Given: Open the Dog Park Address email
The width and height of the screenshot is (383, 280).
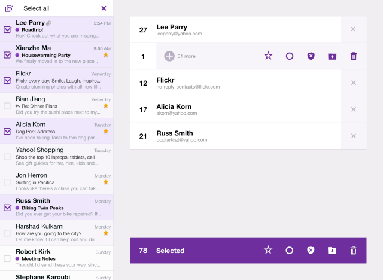Looking at the screenshot, I should pyautogui.click(x=57, y=131).
